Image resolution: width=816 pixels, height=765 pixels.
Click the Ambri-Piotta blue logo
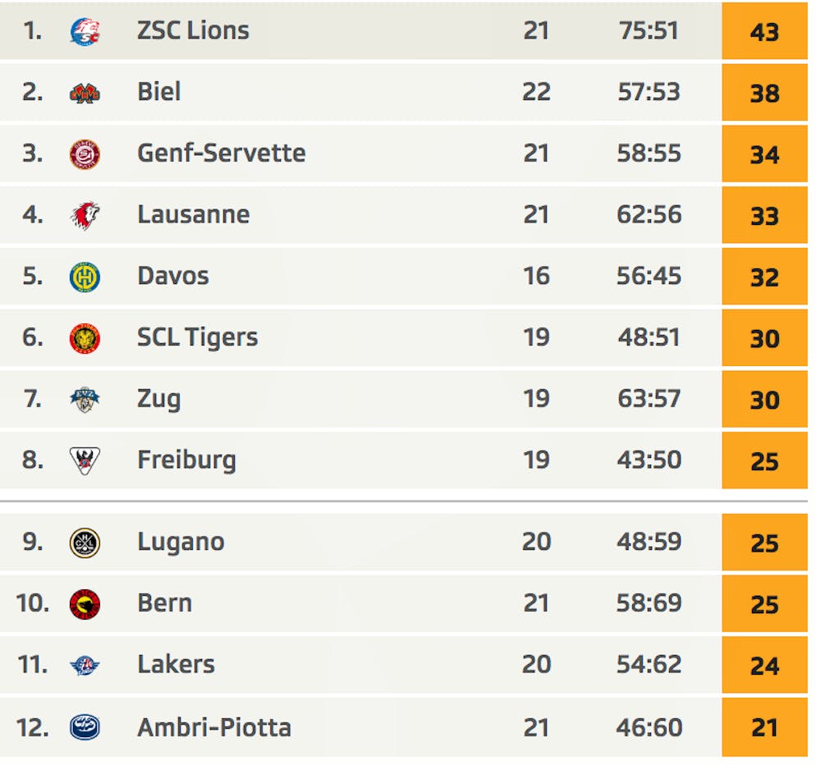click(x=85, y=727)
